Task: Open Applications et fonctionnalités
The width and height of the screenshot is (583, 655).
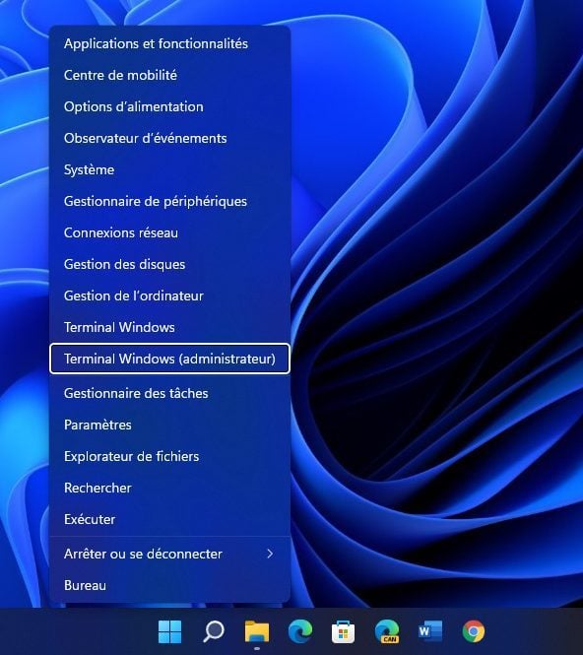Action: 169,43
